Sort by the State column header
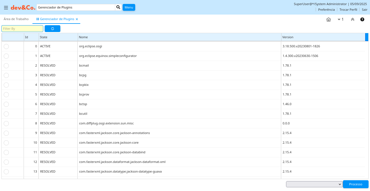This screenshot has height=191, width=370. coord(58,37)
